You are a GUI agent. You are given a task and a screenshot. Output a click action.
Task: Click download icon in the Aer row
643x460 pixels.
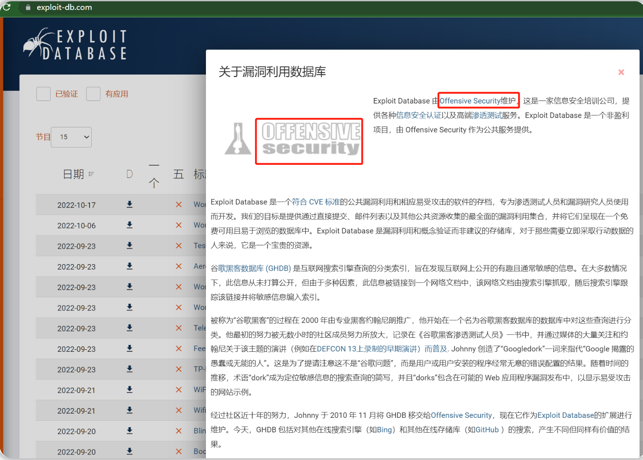click(130, 266)
